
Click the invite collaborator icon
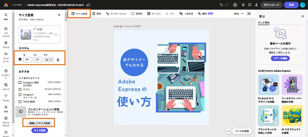235,5
